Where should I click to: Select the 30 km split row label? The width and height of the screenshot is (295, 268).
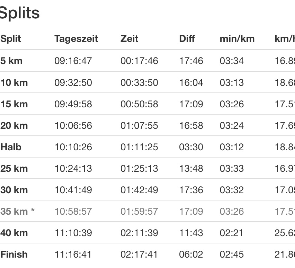pos(14,190)
